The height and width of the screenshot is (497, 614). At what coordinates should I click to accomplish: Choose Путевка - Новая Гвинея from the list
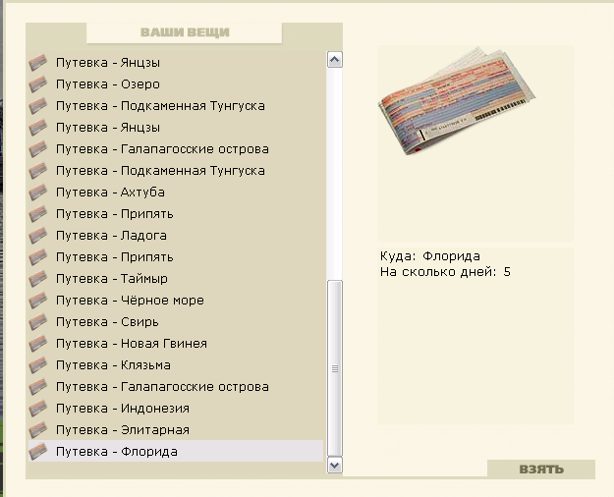click(x=176, y=344)
